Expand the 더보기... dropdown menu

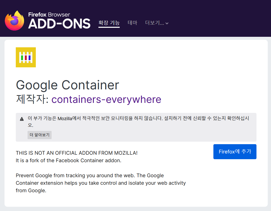157,23
